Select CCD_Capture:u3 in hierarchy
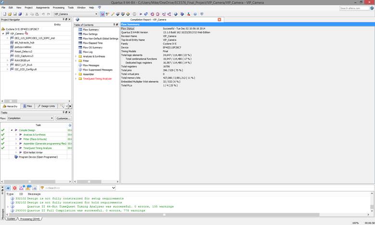The image size is (375, 225). (x=24, y=56)
